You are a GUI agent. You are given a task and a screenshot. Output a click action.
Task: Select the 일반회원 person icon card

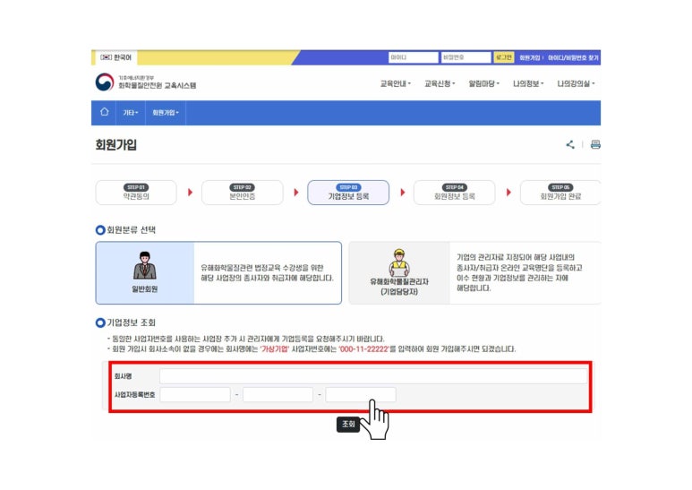[x=144, y=272]
